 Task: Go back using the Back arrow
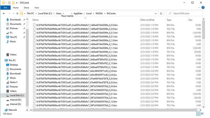click(4, 13)
